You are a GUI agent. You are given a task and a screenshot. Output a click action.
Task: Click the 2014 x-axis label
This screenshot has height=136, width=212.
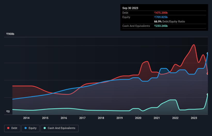pos(26,118)
